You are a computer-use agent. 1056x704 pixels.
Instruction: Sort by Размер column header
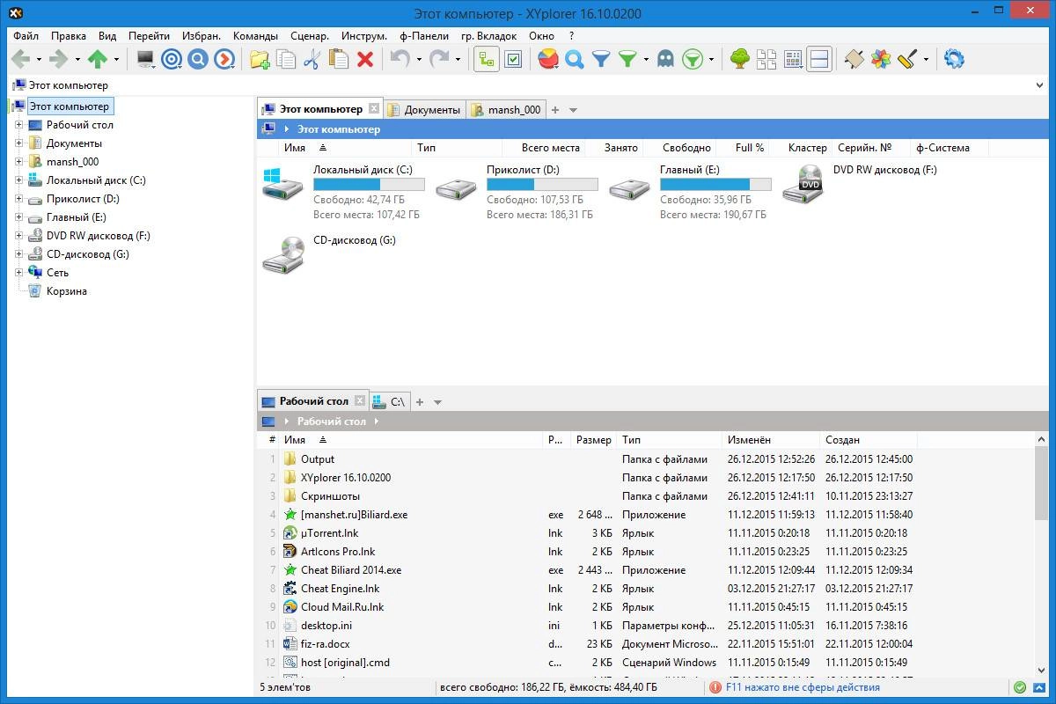(593, 440)
